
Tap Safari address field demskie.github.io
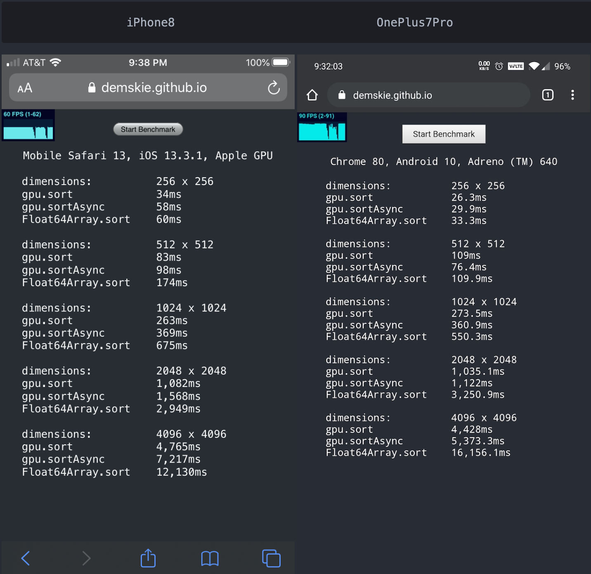(148, 88)
